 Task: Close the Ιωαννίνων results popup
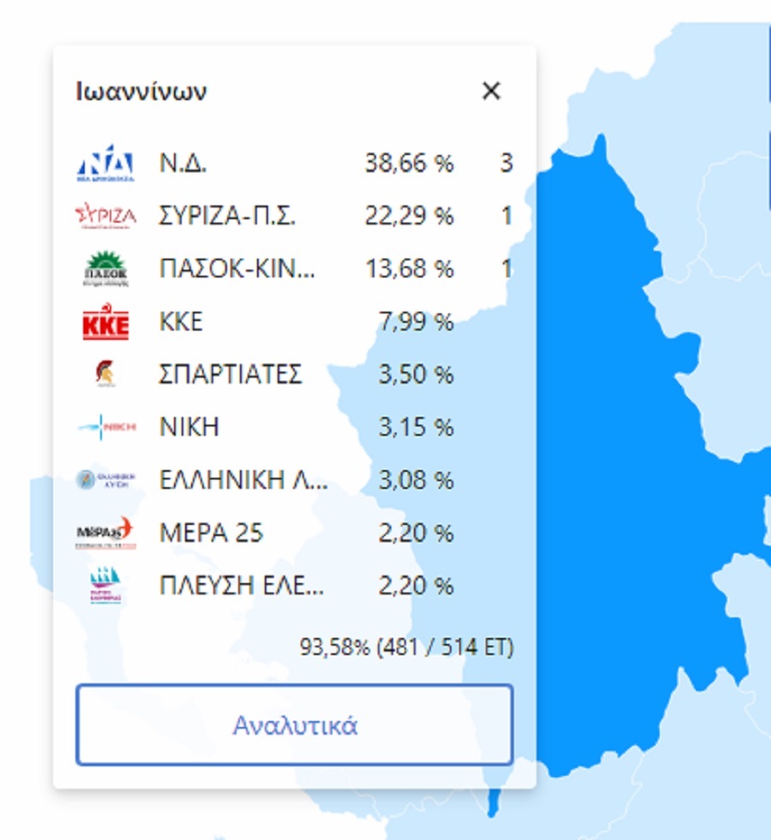[491, 91]
